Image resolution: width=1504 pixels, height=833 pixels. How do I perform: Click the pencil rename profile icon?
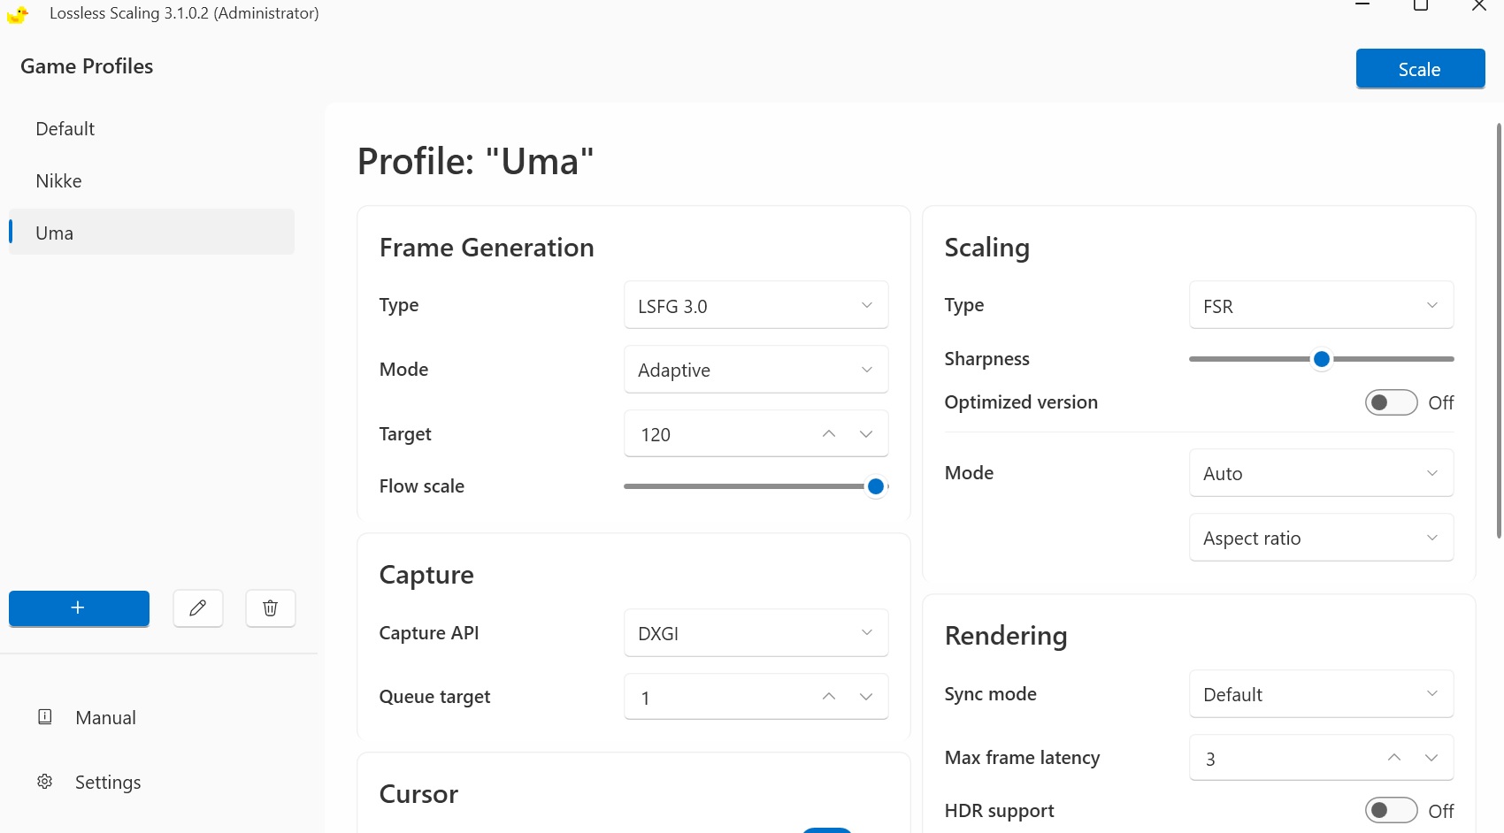[x=198, y=608]
